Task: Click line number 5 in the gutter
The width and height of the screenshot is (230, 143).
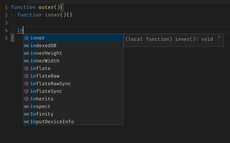Action: click(x=6, y=38)
